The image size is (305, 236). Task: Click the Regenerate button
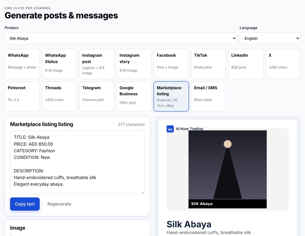point(59,204)
